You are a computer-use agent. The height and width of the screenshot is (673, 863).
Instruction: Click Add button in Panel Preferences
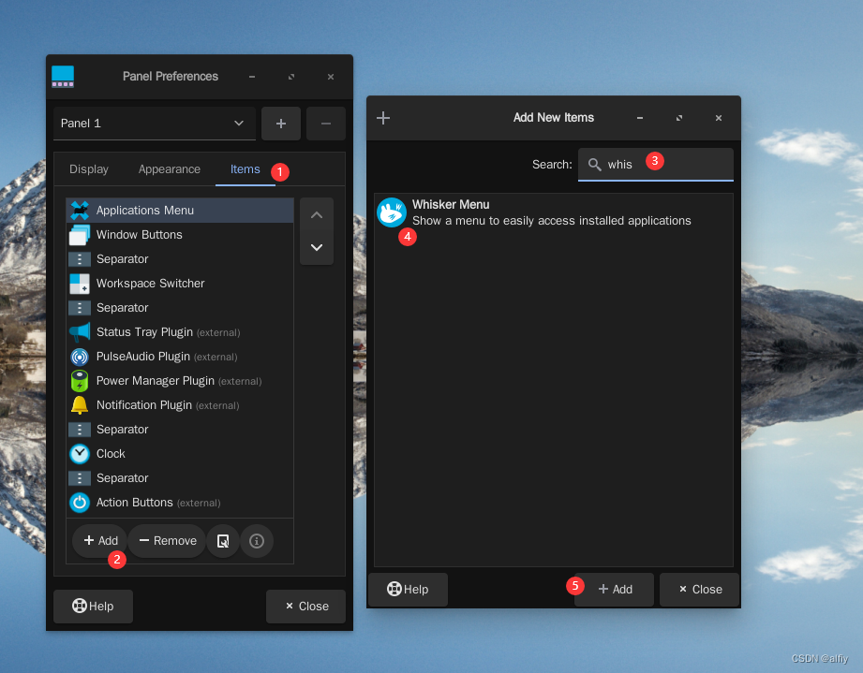(x=100, y=541)
